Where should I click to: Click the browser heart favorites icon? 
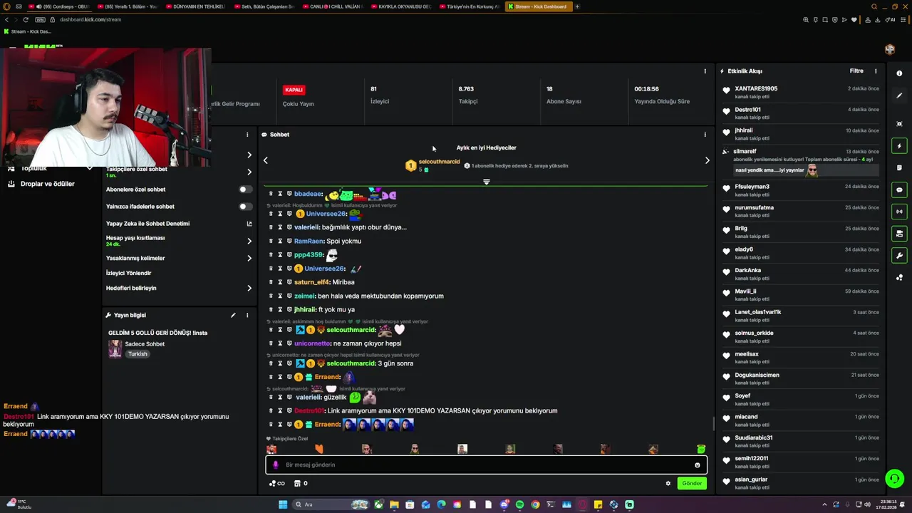tap(854, 19)
